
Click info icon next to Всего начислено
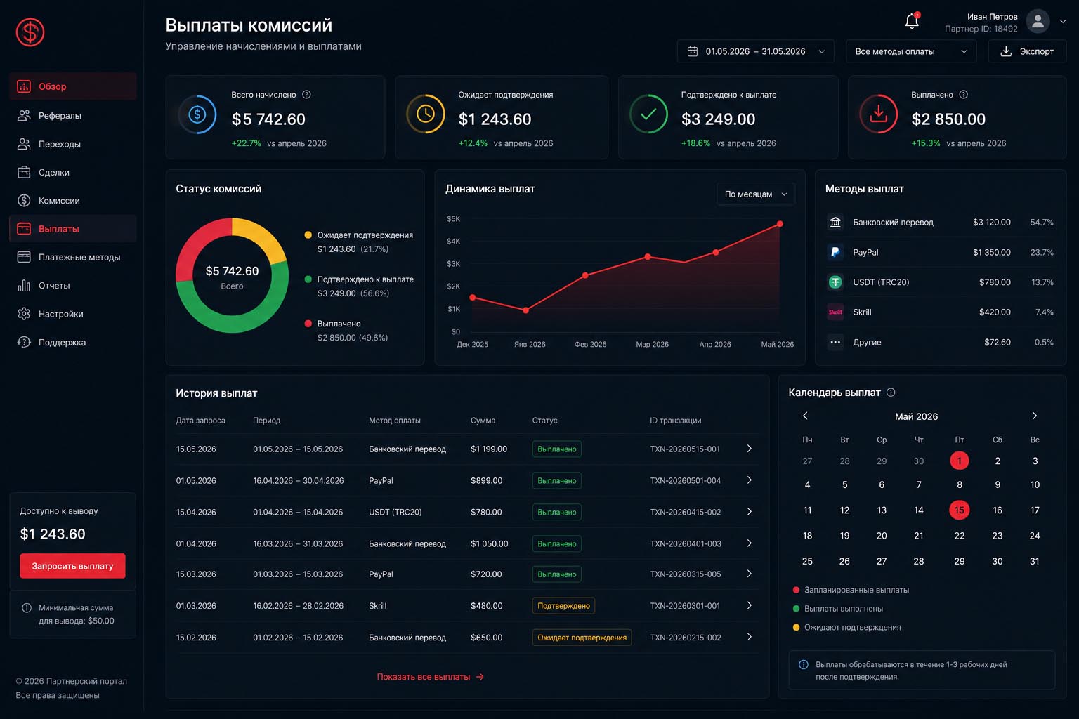coord(306,94)
